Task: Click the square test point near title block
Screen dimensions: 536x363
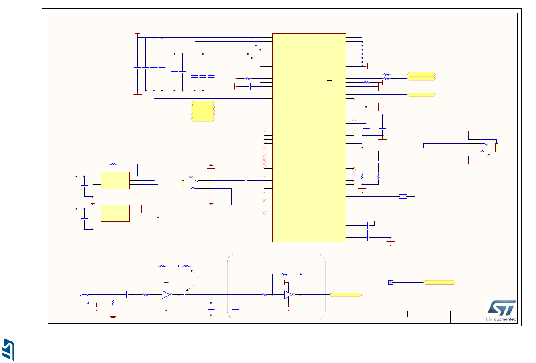Action: click(391, 282)
